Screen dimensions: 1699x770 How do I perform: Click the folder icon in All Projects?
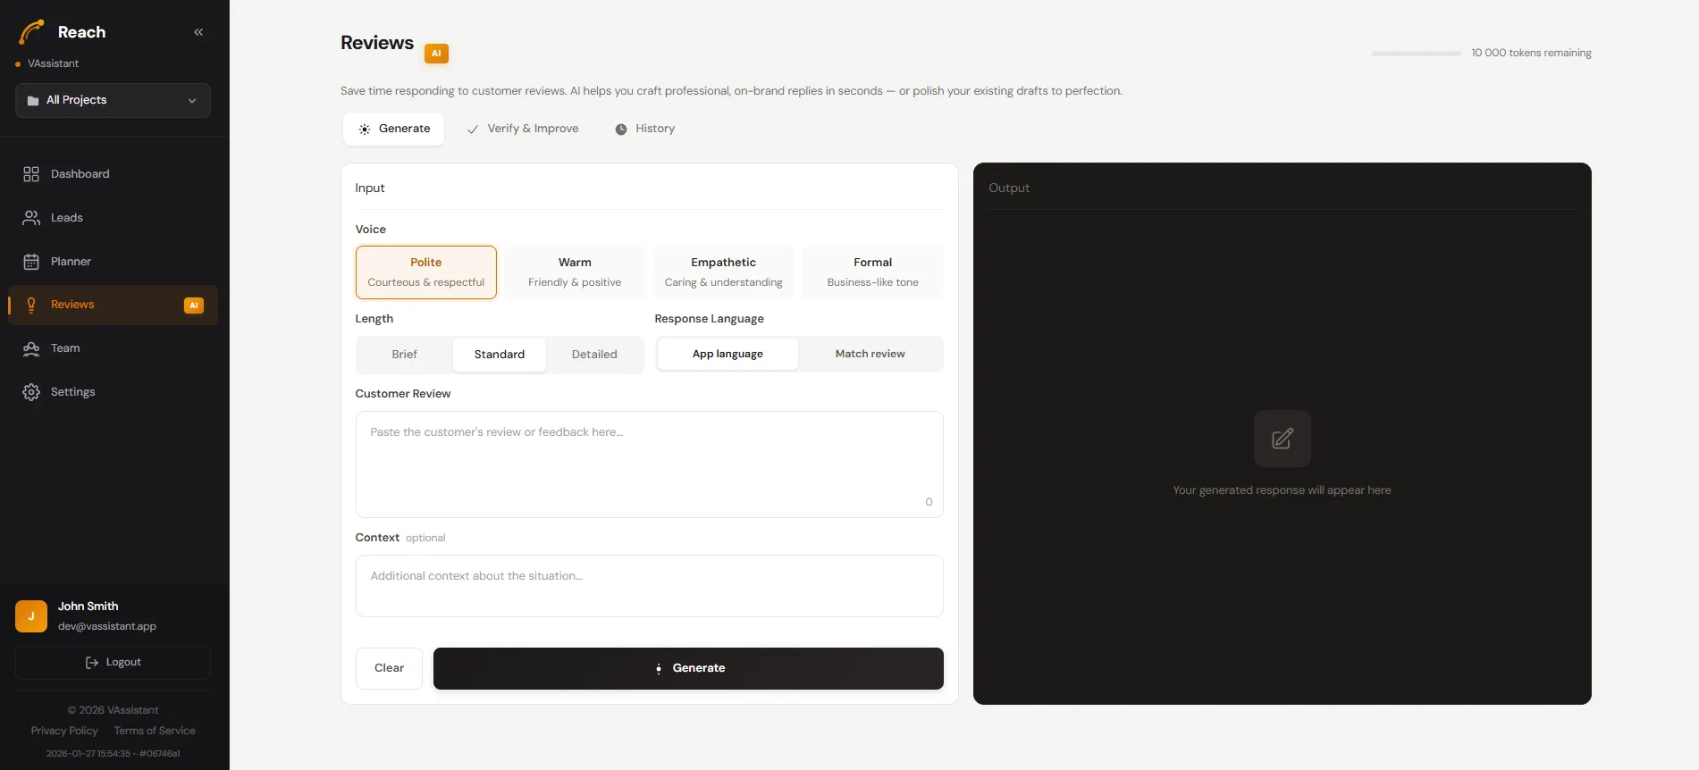click(33, 101)
